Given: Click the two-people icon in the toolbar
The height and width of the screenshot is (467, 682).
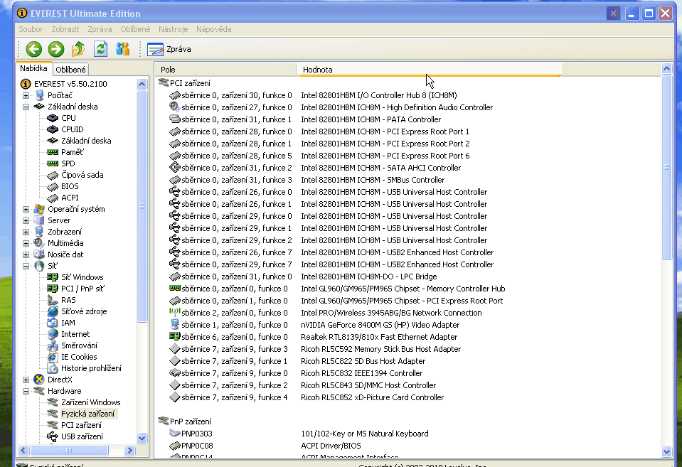Looking at the screenshot, I should (122, 49).
